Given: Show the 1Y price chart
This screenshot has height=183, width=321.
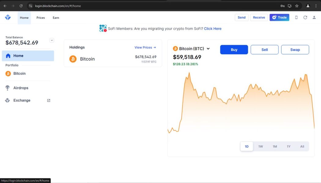Looking at the screenshot, I should click(289, 146).
